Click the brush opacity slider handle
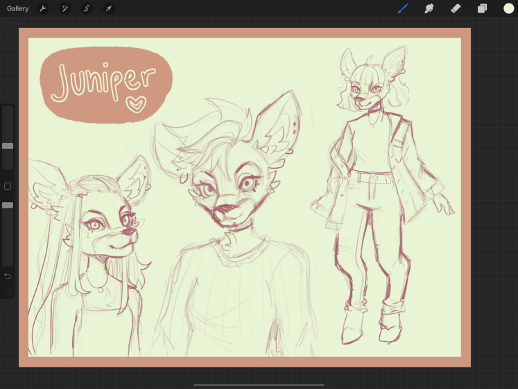Image resolution: width=518 pixels, height=389 pixels. click(x=8, y=205)
